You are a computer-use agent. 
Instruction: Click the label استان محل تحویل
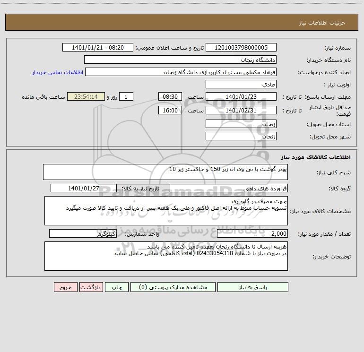(329, 125)
